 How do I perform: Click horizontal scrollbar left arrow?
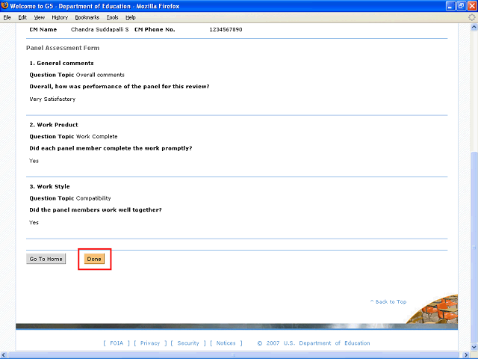point(4,355)
